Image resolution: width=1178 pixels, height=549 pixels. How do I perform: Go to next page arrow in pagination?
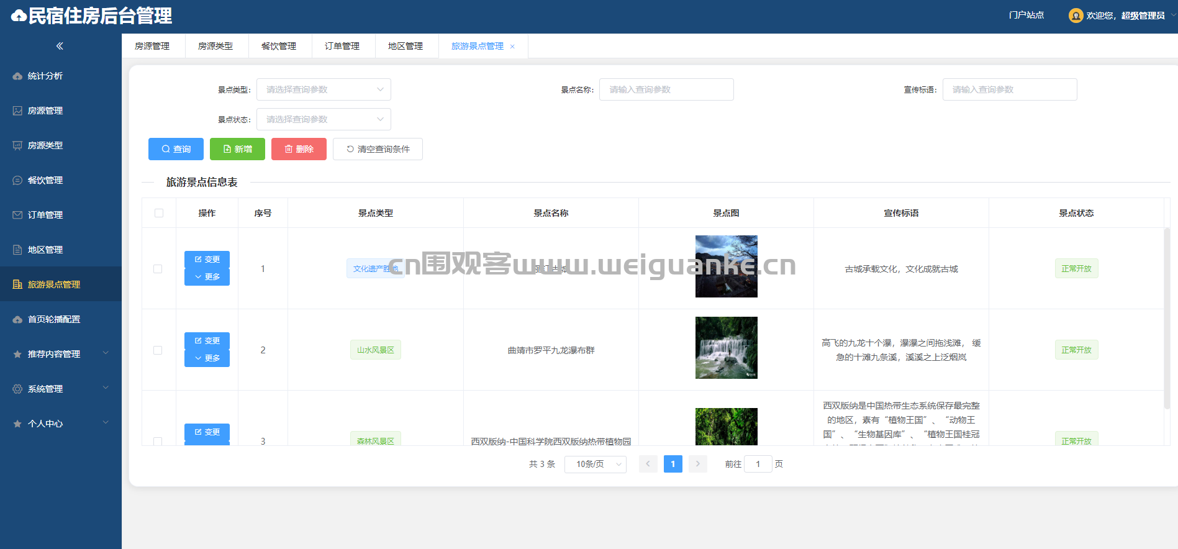tap(698, 464)
